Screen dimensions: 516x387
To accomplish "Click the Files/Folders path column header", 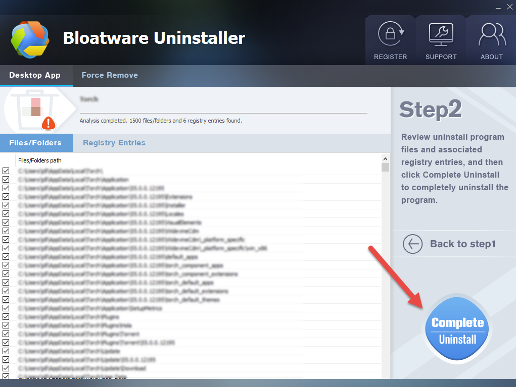I will click(40, 160).
